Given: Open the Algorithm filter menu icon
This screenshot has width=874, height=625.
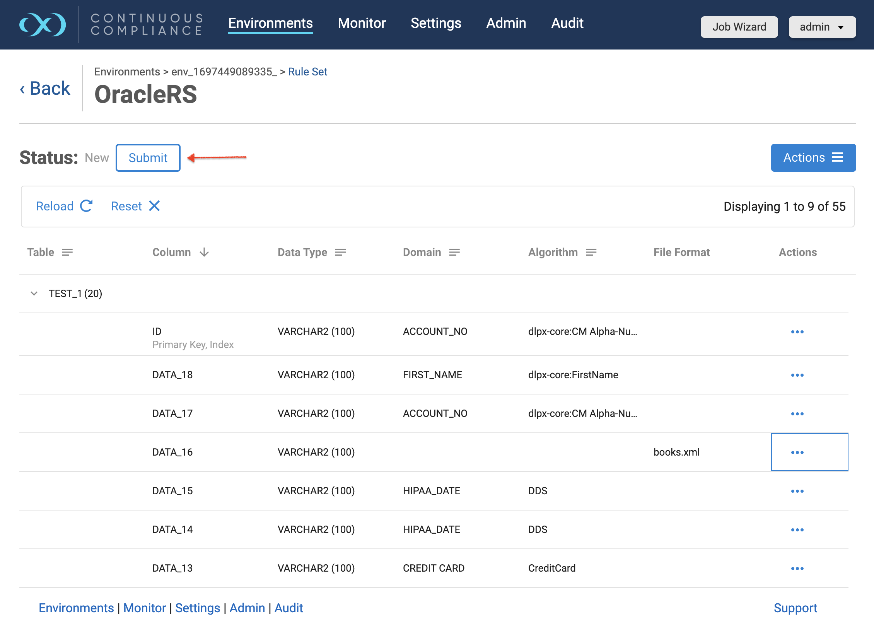Looking at the screenshot, I should (x=591, y=252).
